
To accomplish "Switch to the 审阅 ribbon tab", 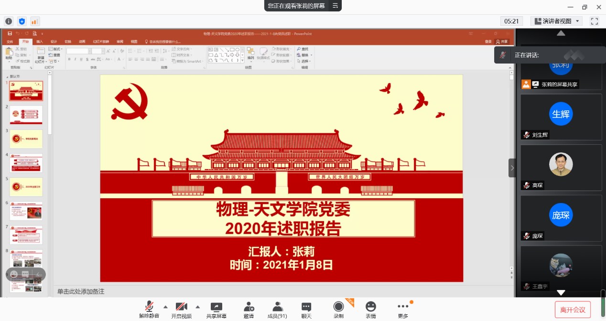I will (x=119, y=42).
